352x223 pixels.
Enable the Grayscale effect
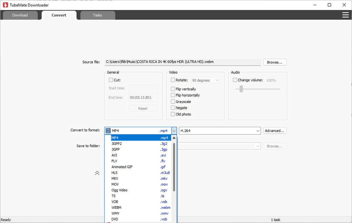[x=172, y=101]
